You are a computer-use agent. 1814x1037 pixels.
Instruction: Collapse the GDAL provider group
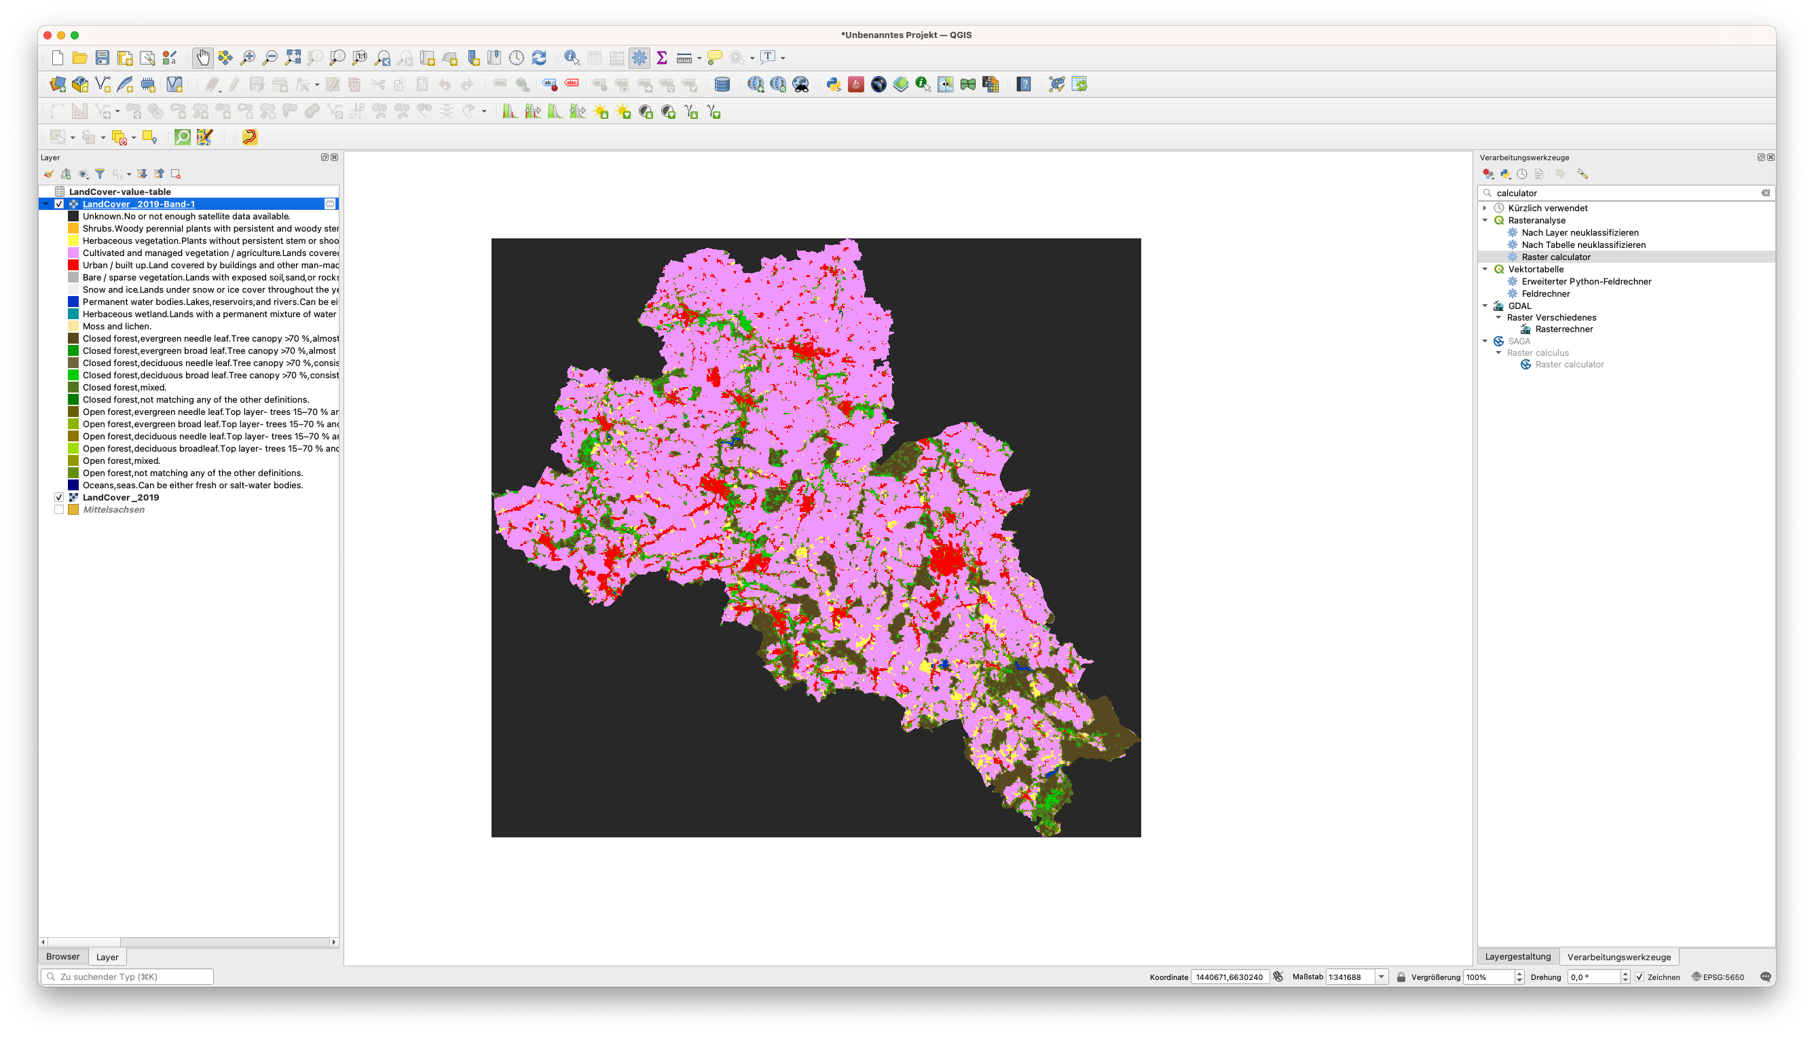click(x=1485, y=306)
